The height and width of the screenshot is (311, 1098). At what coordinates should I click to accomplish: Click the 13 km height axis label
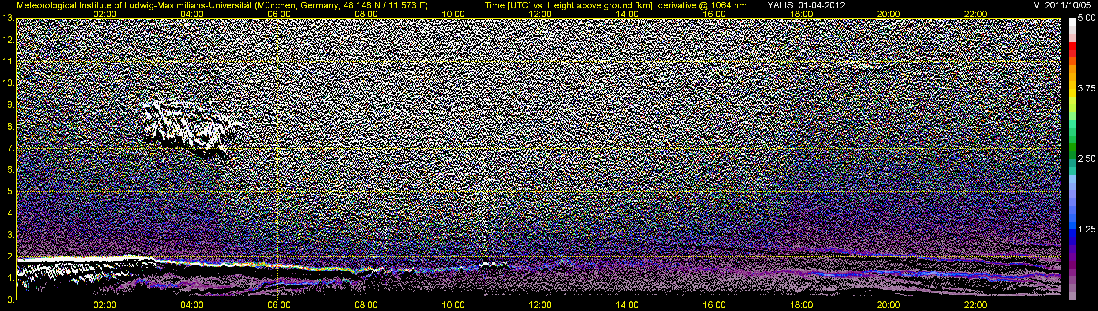pos(8,18)
